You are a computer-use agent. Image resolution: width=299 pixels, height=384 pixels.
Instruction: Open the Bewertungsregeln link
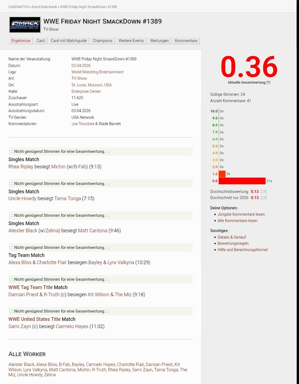coord(233,243)
